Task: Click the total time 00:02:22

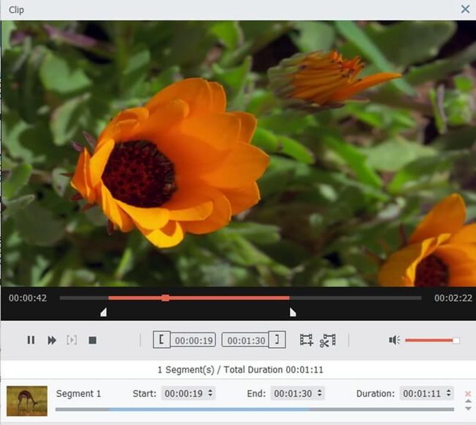Action: point(453,298)
